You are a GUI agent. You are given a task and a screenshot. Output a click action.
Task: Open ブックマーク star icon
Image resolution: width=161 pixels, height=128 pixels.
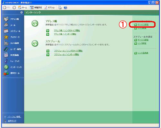[x=6, y=37]
